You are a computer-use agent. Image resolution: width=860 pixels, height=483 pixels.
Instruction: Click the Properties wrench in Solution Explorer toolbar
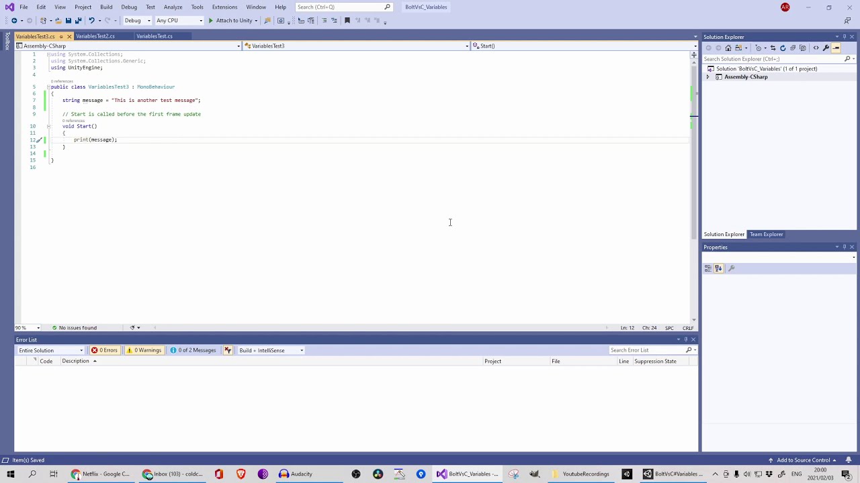coord(826,48)
